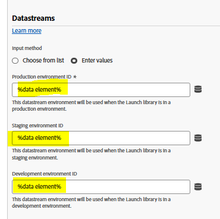Select the Enter values radio button

pos(74,61)
